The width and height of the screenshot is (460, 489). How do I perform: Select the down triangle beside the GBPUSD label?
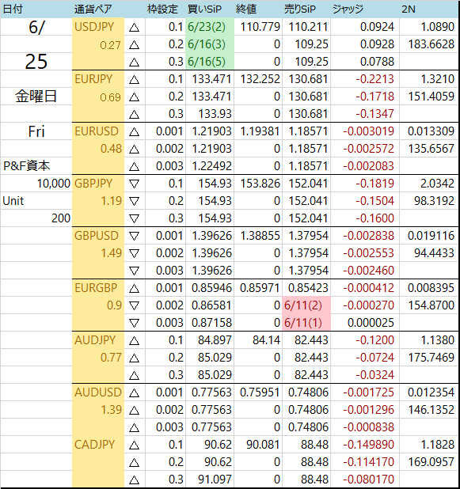(134, 236)
